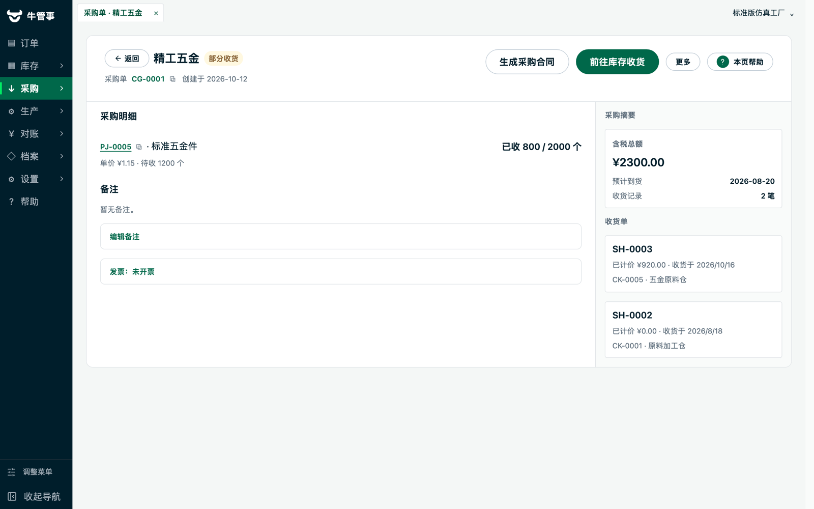Click the 收货记录 2 笔 value
Image resolution: width=814 pixels, height=509 pixels.
768,196
